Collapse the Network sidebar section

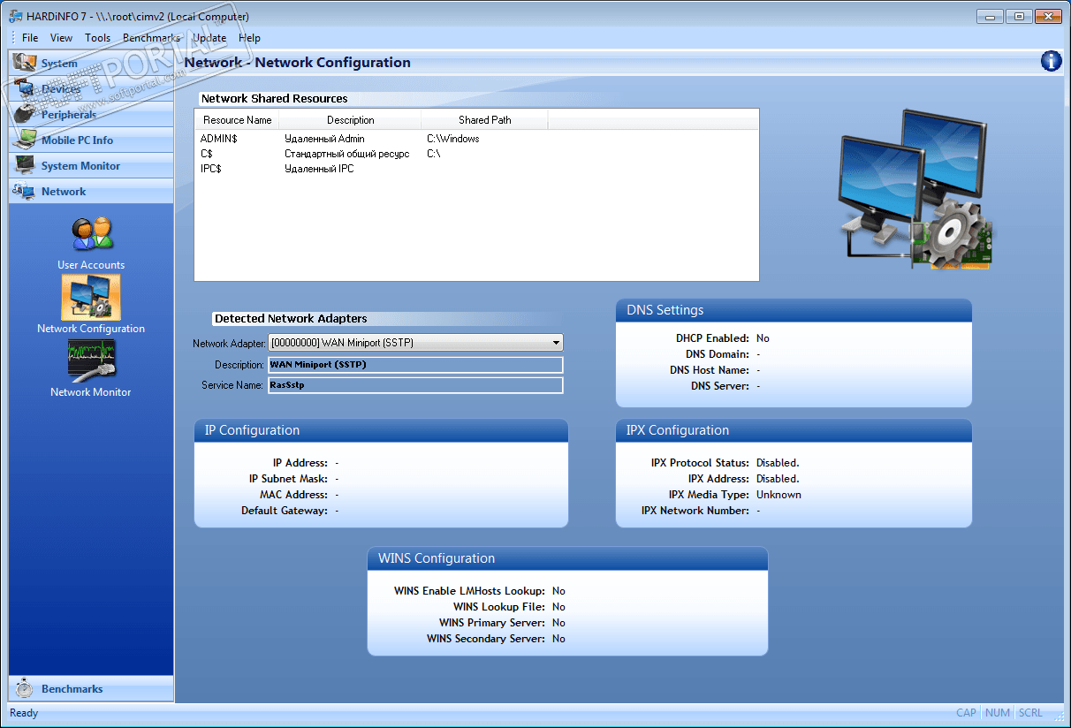point(91,192)
